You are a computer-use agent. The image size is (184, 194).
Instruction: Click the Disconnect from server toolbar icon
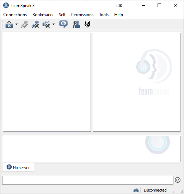9,24
